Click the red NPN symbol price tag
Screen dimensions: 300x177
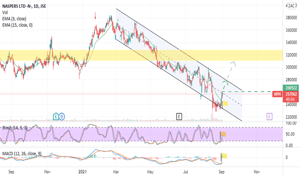(277, 94)
